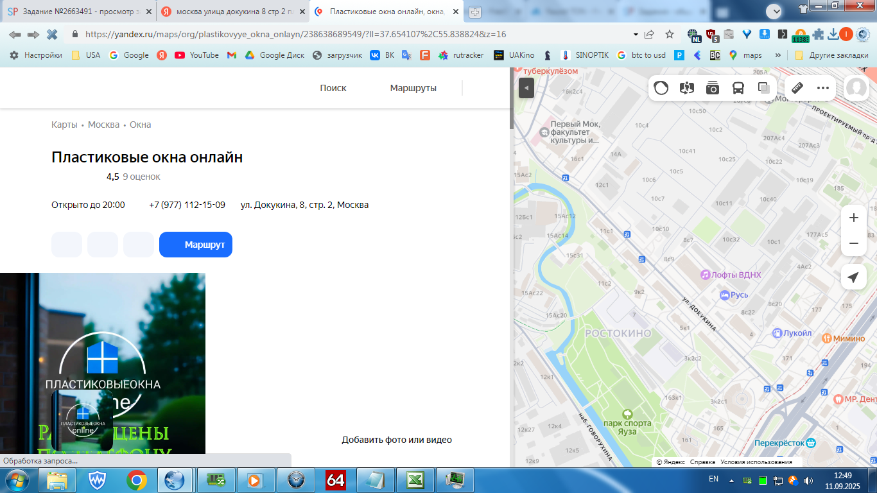877x493 pixels.
Task: Open the three-dots more menu on map
Action: [823, 88]
